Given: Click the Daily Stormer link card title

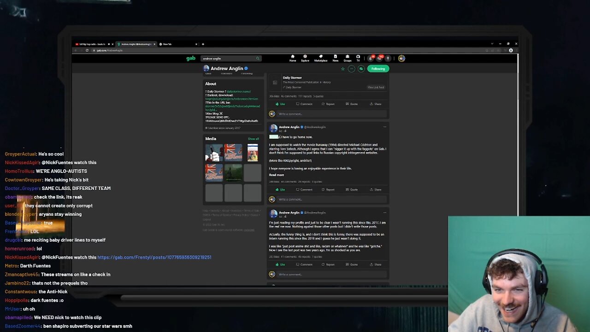Looking at the screenshot, I should (292, 78).
